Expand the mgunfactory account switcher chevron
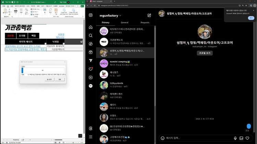The width and height of the screenshot is (257, 144). pos(120,16)
